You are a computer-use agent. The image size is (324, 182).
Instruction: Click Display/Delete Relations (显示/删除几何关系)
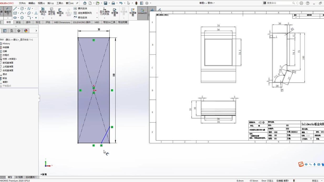coord(104,12)
